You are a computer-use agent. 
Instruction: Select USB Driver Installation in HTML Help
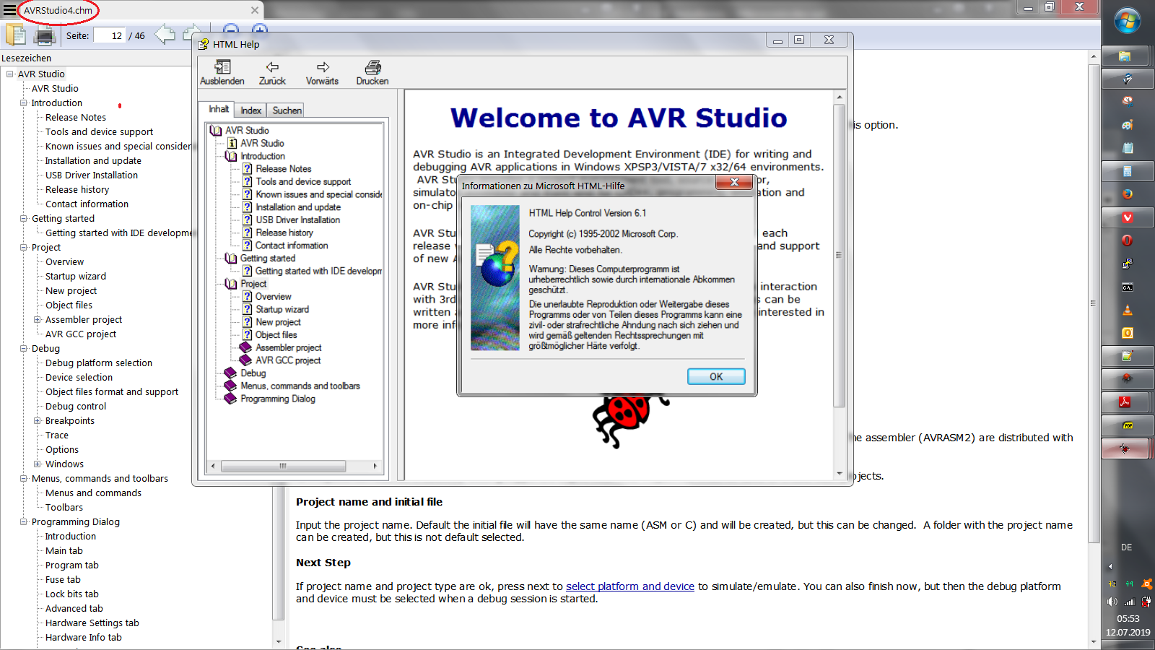[x=297, y=220]
